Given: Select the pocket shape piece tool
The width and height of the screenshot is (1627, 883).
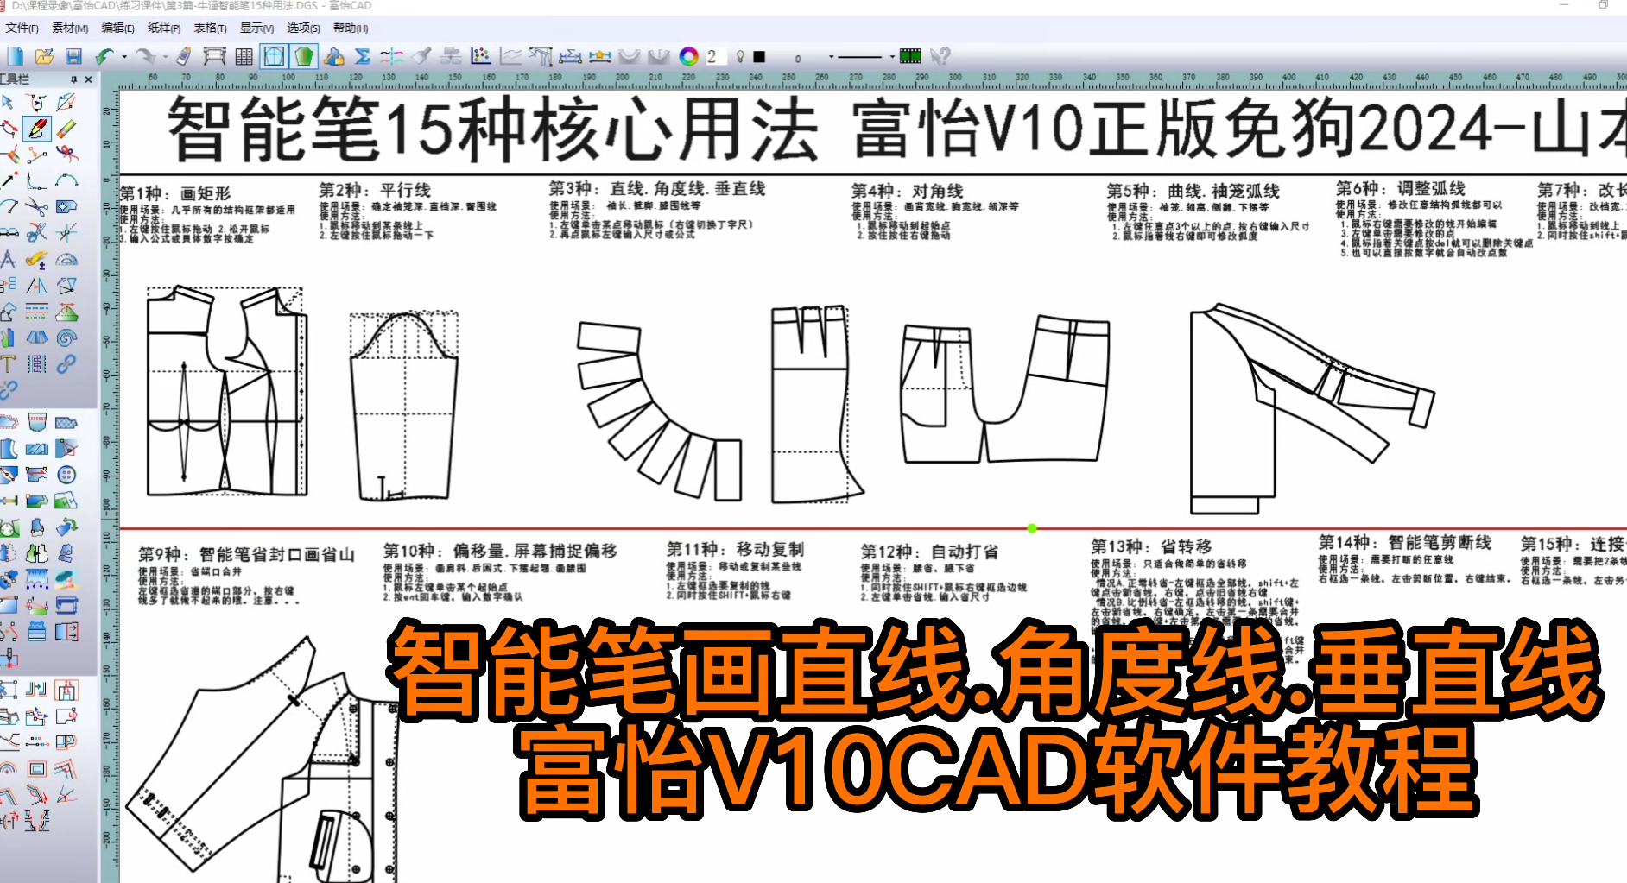Looking at the screenshot, I should (x=37, y=423).
